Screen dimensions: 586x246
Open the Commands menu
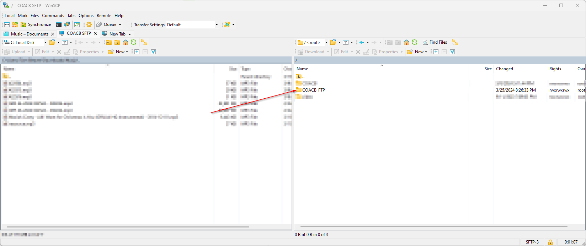tap(53, 16)
